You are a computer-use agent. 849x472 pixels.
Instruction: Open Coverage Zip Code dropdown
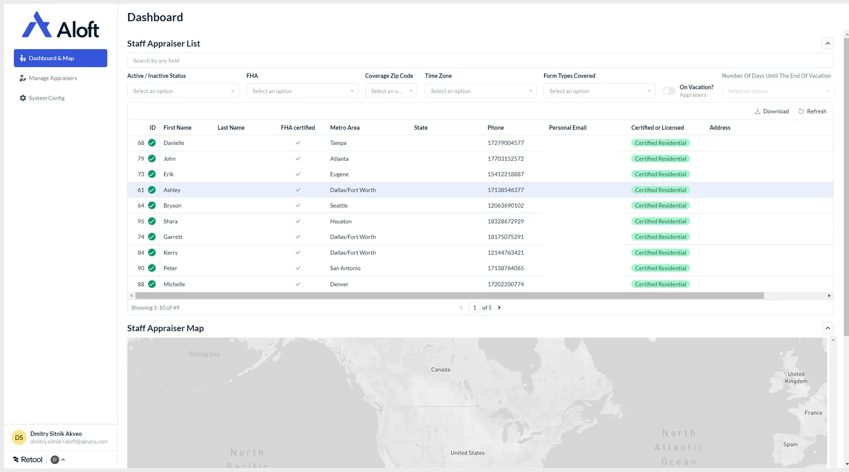tap(391, 91)
